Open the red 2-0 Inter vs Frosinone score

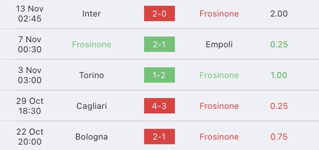tap(159, 13)
